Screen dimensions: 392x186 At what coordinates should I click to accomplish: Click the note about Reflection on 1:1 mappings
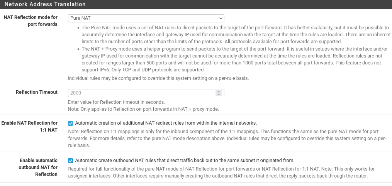(x=227, y=138)
